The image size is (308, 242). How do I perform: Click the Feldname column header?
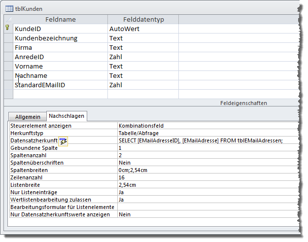click(60, 19)
